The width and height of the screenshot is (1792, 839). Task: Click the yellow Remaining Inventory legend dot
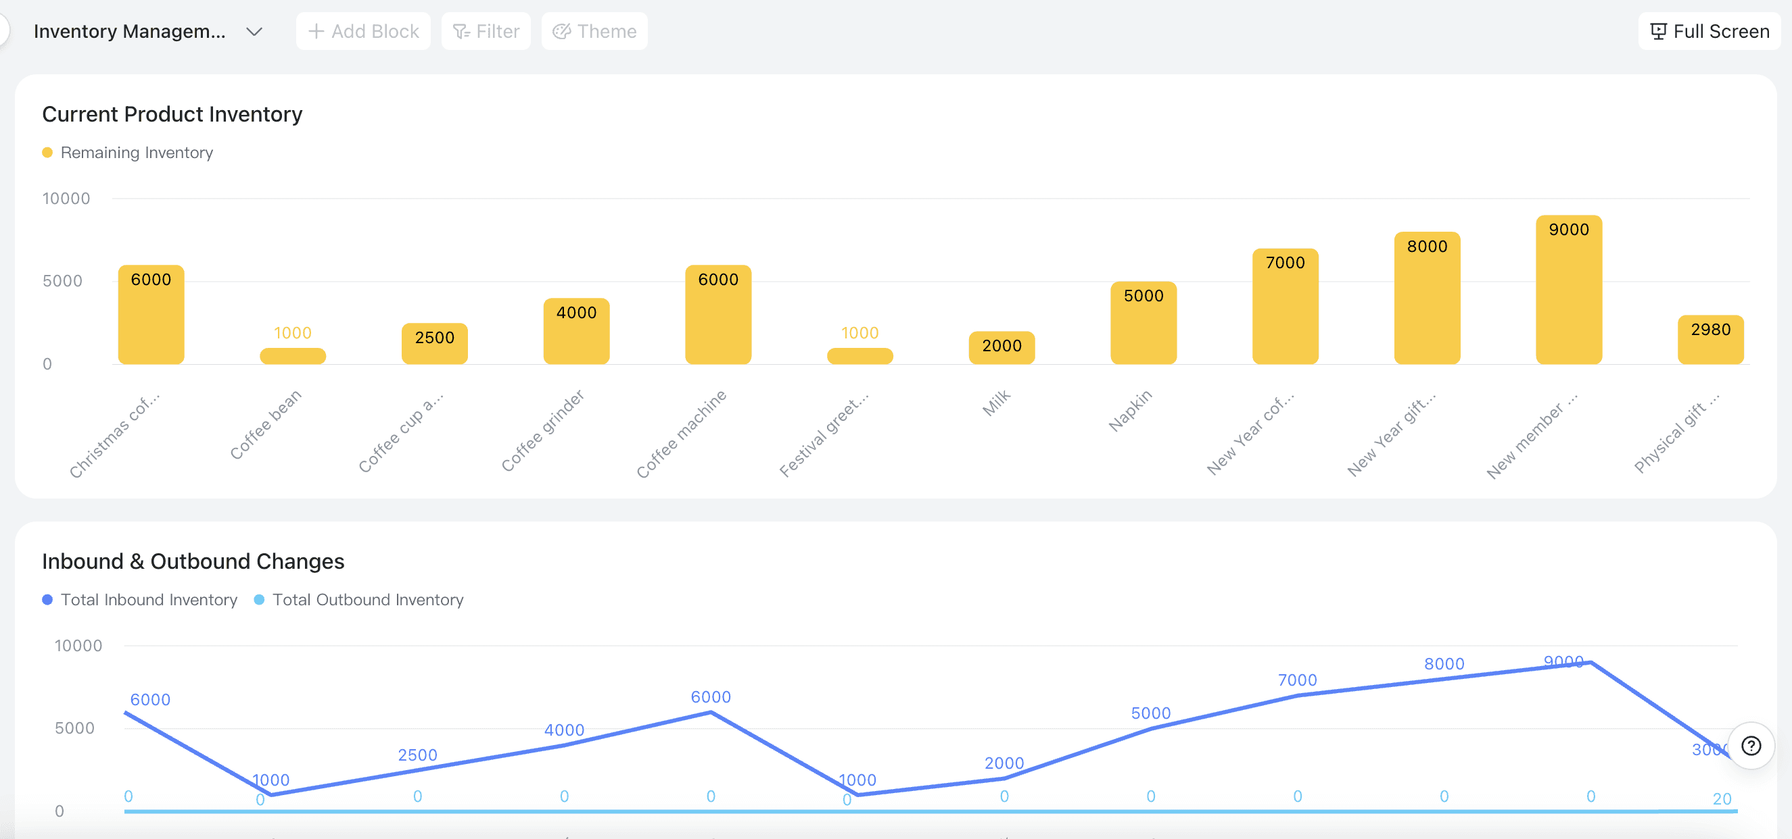click(47, 152)
